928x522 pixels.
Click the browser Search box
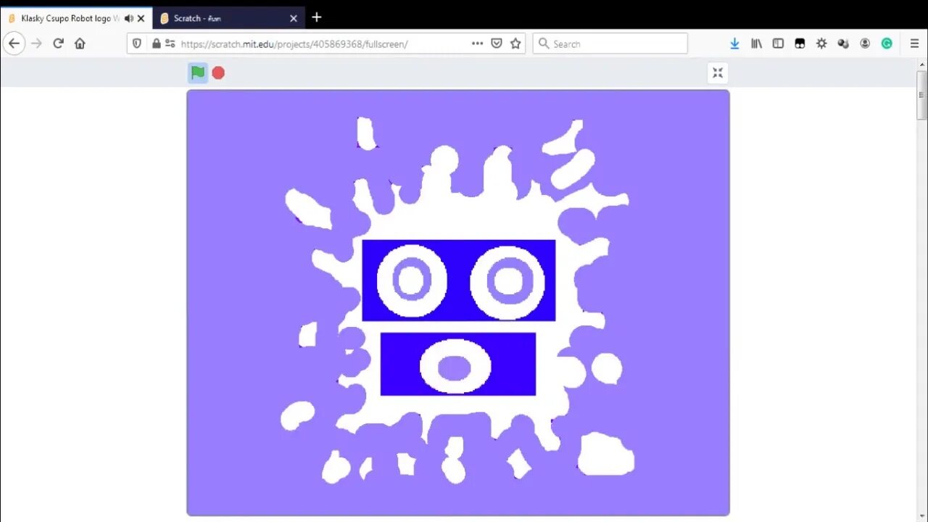(x=610, y=43)
